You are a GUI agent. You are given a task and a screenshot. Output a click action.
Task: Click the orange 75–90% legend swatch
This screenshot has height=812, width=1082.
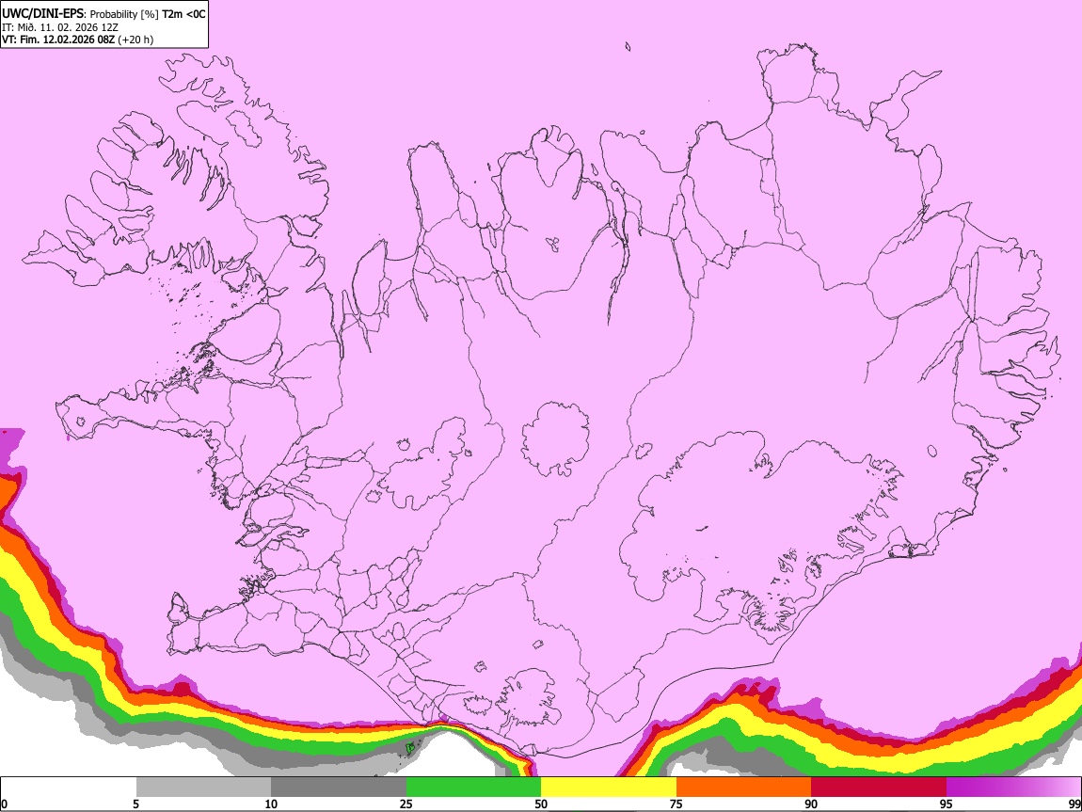coord(743,788)
